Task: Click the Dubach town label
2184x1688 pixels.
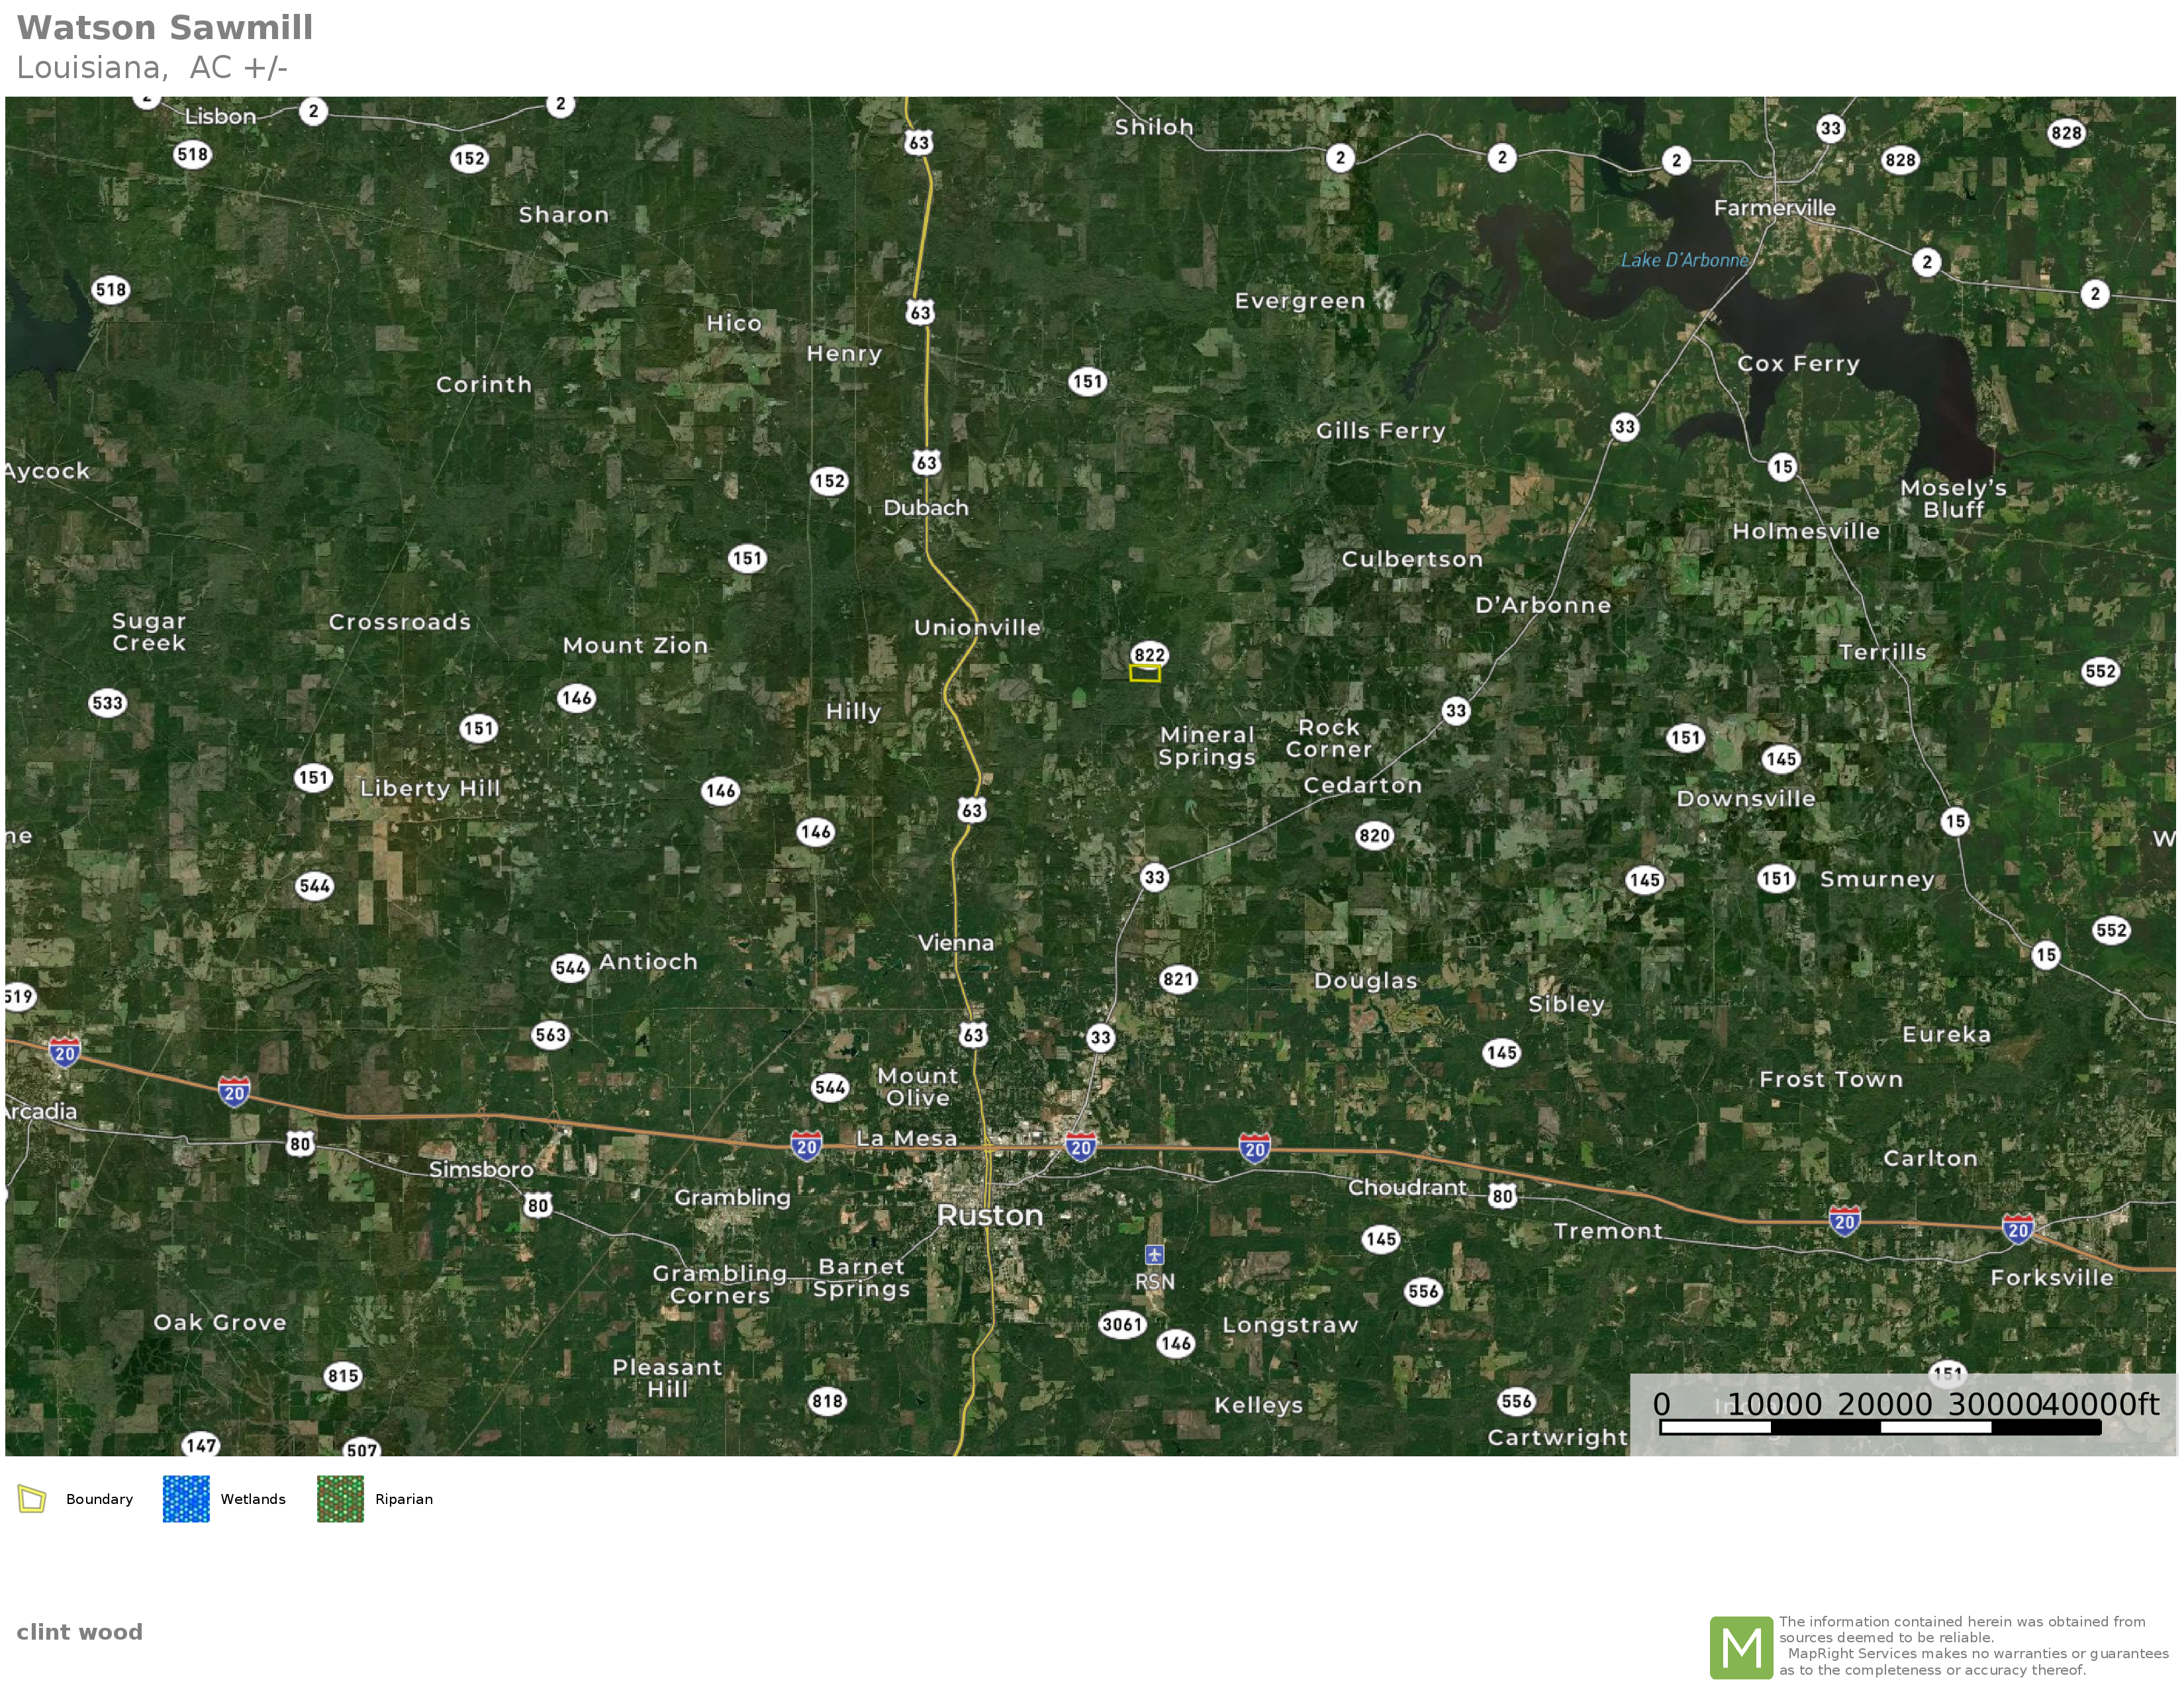Action: click(x=925, y=508)
